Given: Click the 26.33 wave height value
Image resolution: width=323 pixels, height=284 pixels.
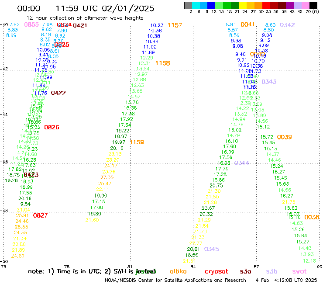Looking at the screenshot, I should (21, 227).
